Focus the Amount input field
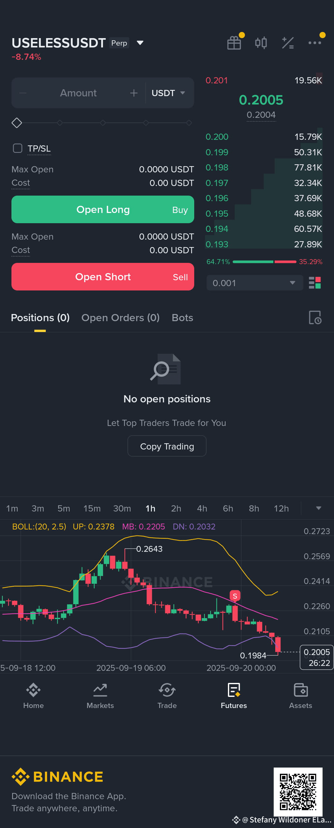The width and height of the screenshot is (334, 828). pyautogui.click(x=78, y=93)
